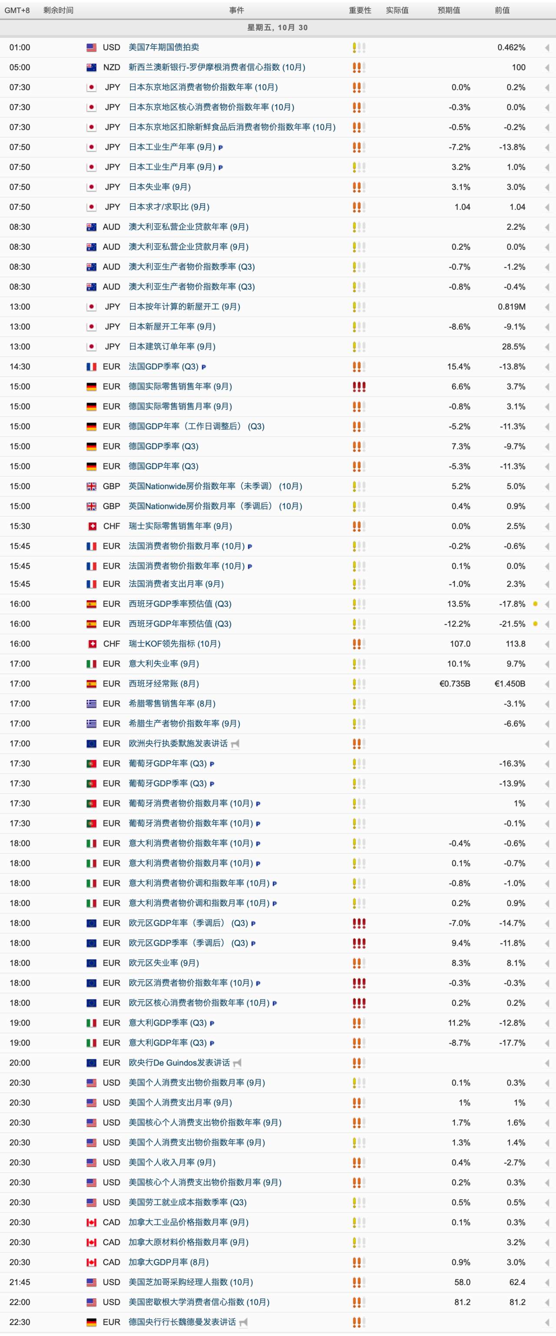This screenshot has width=556, height=1336.
Task: Click NZD currency code
Action: 112,67
